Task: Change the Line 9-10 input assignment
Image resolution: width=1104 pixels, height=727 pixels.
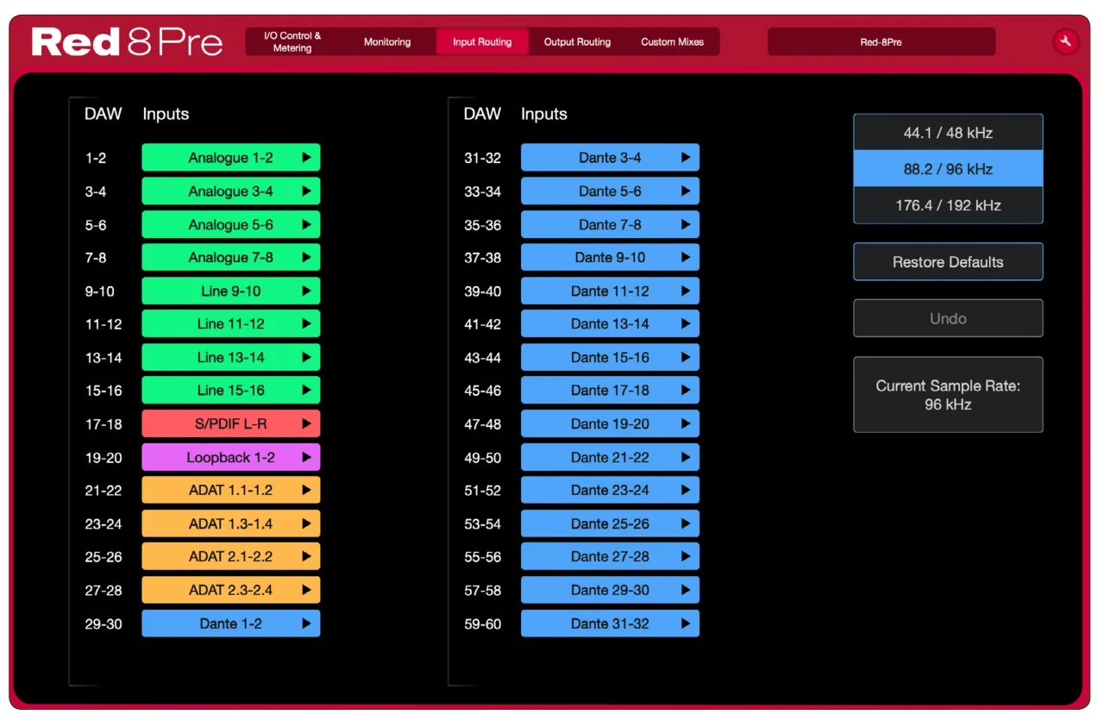Action: tap(231, 291)
